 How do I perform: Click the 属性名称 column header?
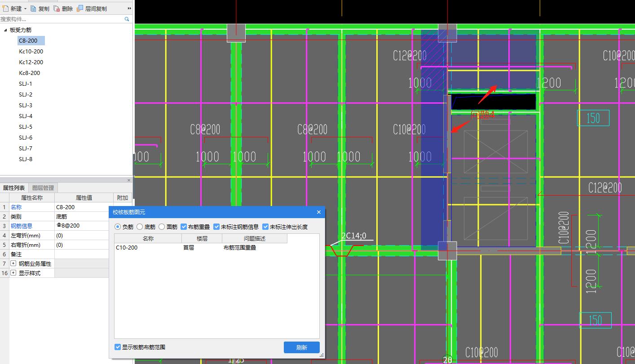click(x=31, y=198)
